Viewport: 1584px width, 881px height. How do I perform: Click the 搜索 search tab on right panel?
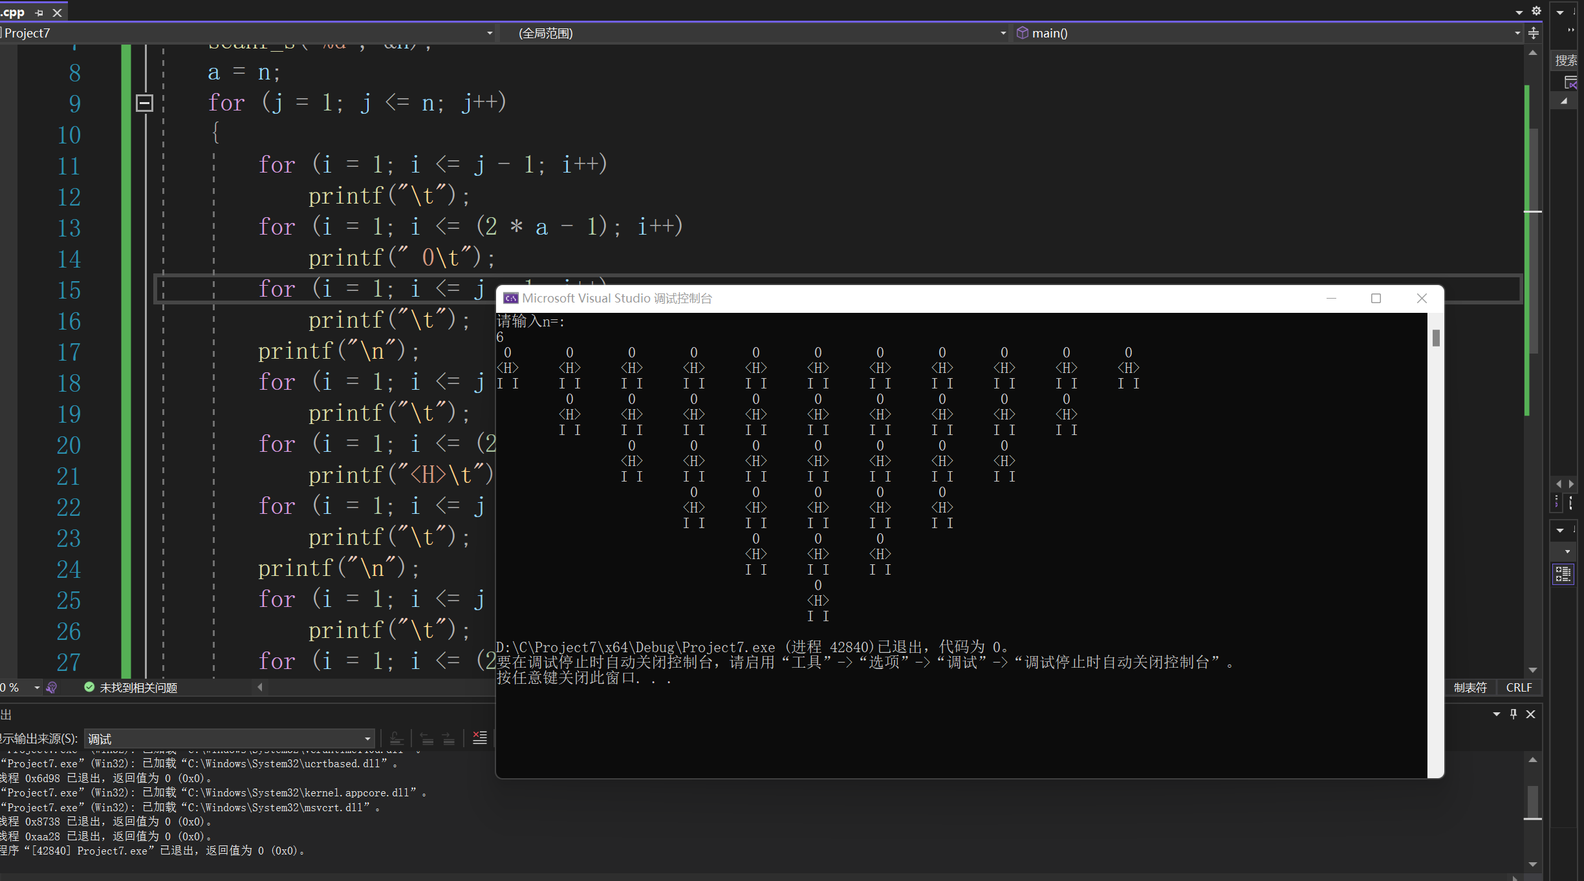pos(1566,60)
